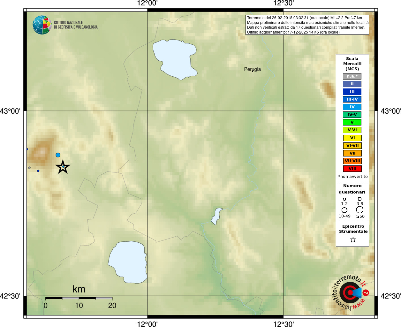Click the n.a.* gray legend swatch
This screenshot has width=401, height=327.
352,76
